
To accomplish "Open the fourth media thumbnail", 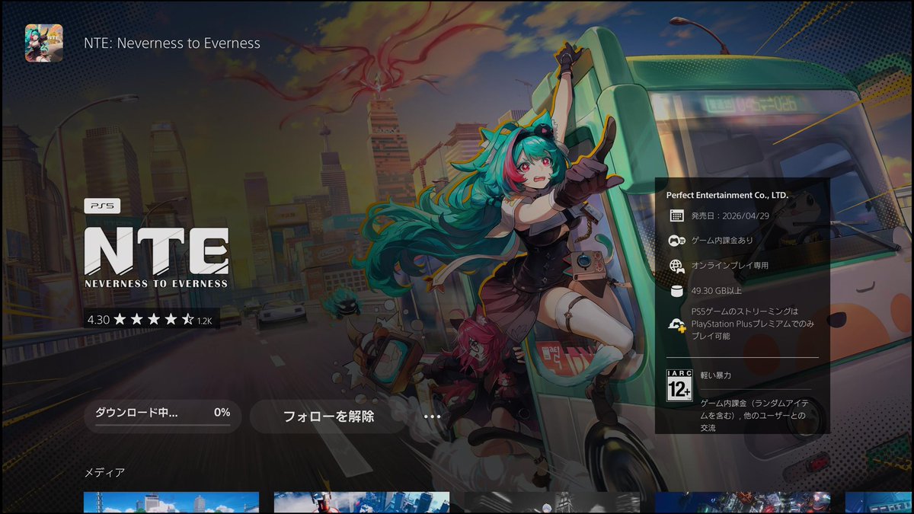I will coord(743,503).
